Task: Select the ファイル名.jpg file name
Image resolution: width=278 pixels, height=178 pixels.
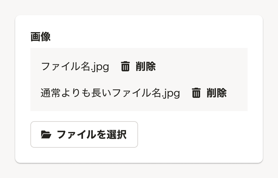Action: pos(75,67)
